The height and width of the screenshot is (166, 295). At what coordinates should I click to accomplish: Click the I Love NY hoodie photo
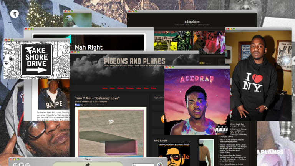coord(258,76)
